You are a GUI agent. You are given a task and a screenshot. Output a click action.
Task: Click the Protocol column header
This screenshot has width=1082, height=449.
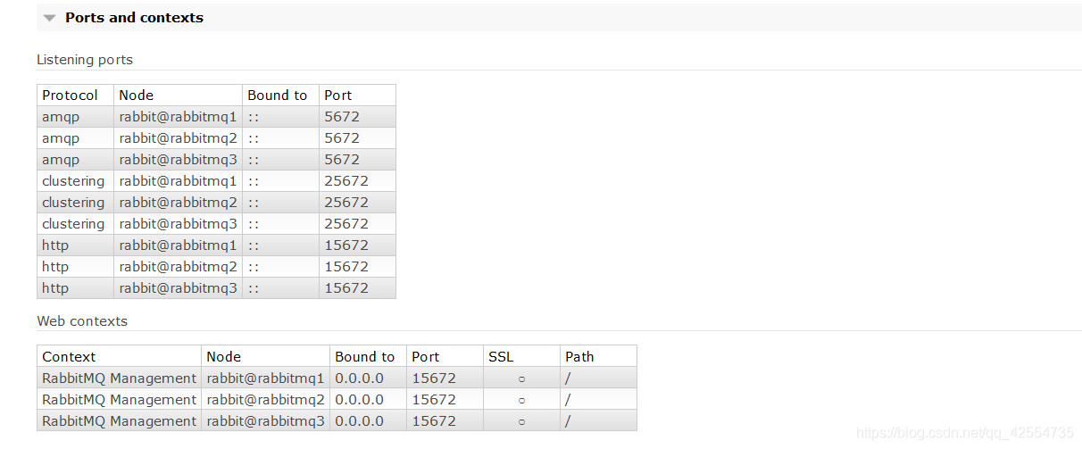click(71, 96)
